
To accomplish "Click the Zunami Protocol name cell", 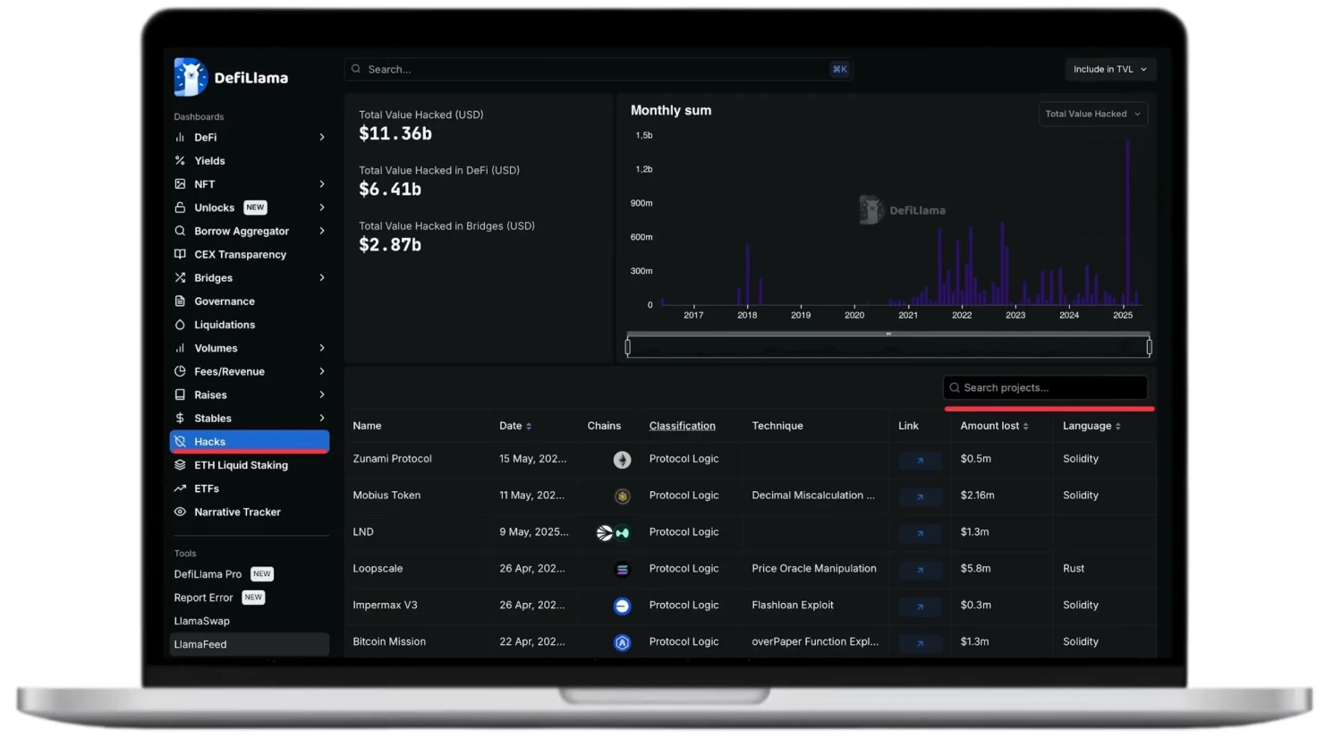I will [x=392, y=459].
